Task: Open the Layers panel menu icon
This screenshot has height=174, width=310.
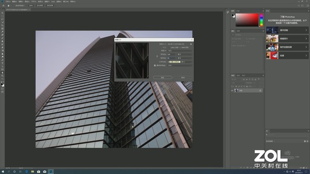Action: click(x=263, y=75)
